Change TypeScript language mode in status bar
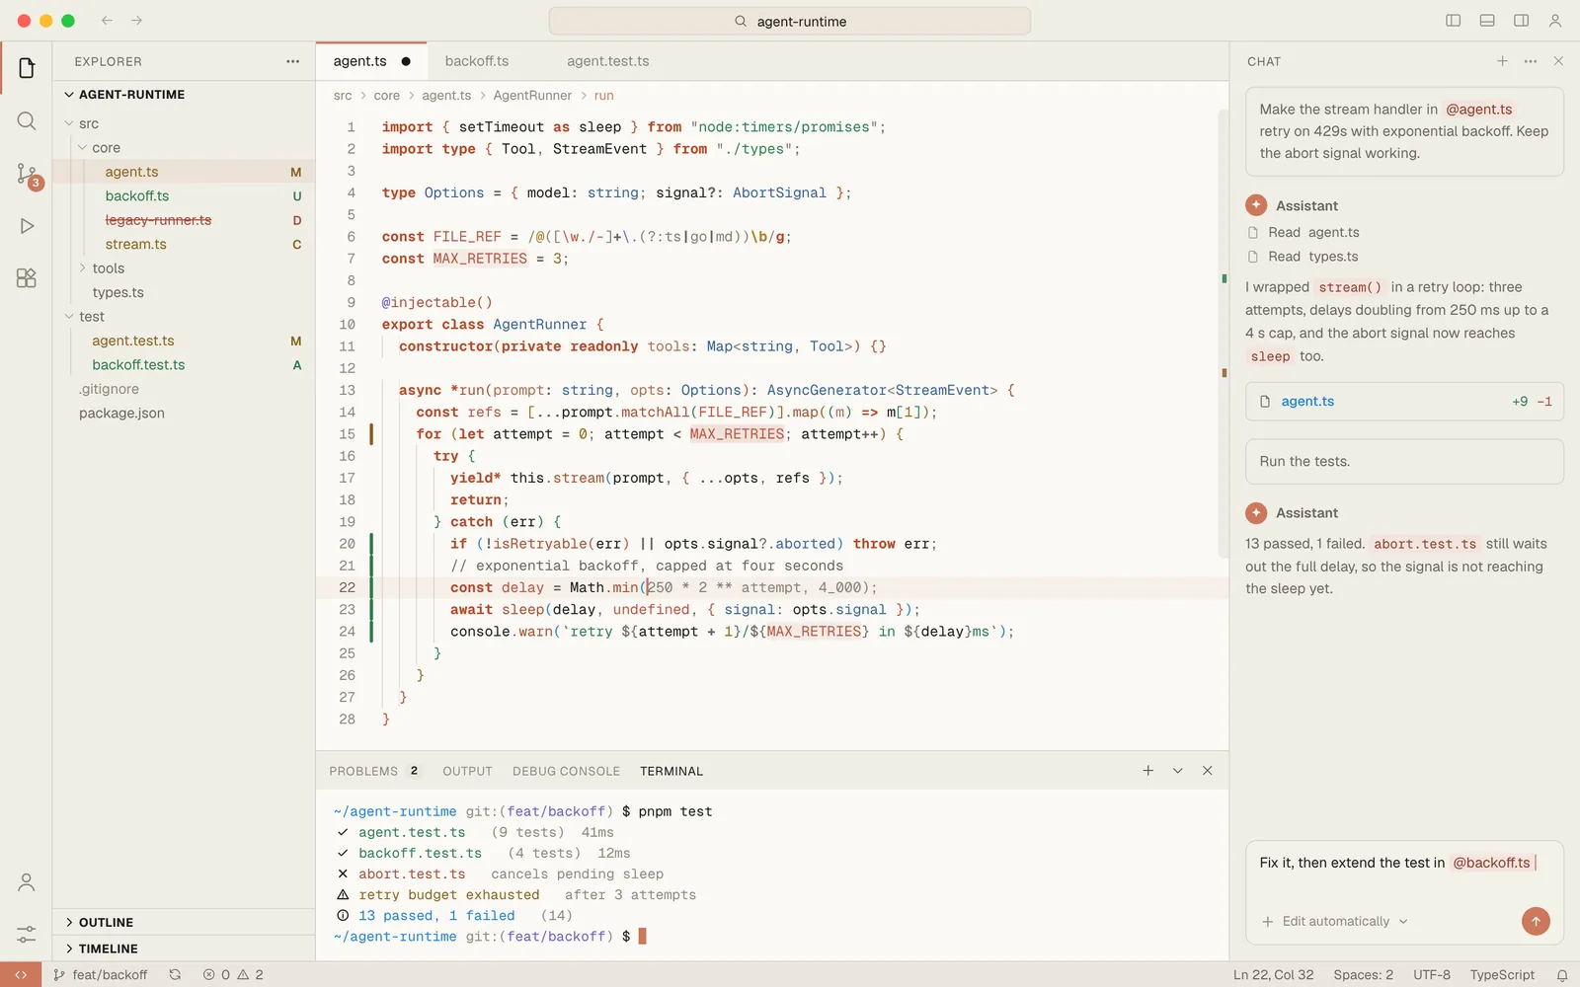The image size is (1580, 987). tap(1502, 975)
